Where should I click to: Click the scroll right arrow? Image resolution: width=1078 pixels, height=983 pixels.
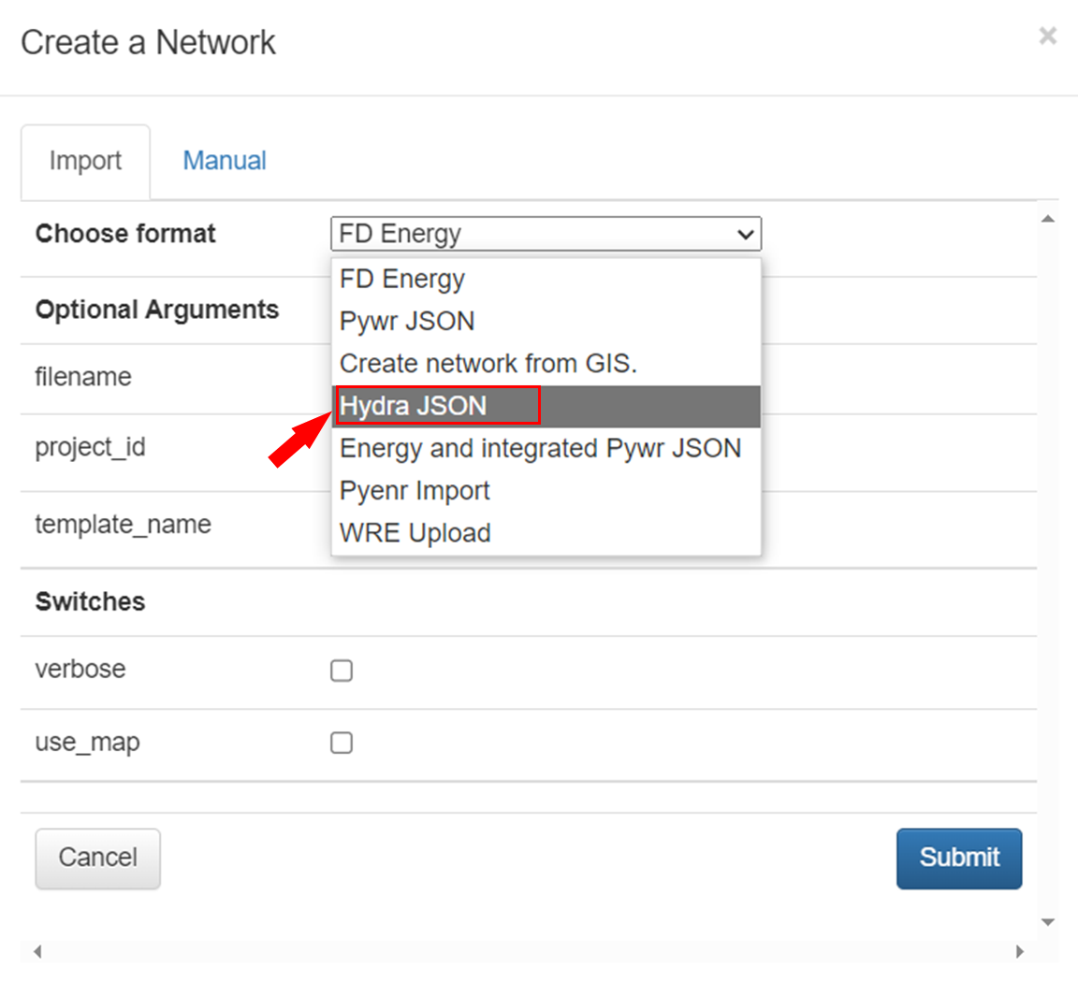(x=1020, y=952)
